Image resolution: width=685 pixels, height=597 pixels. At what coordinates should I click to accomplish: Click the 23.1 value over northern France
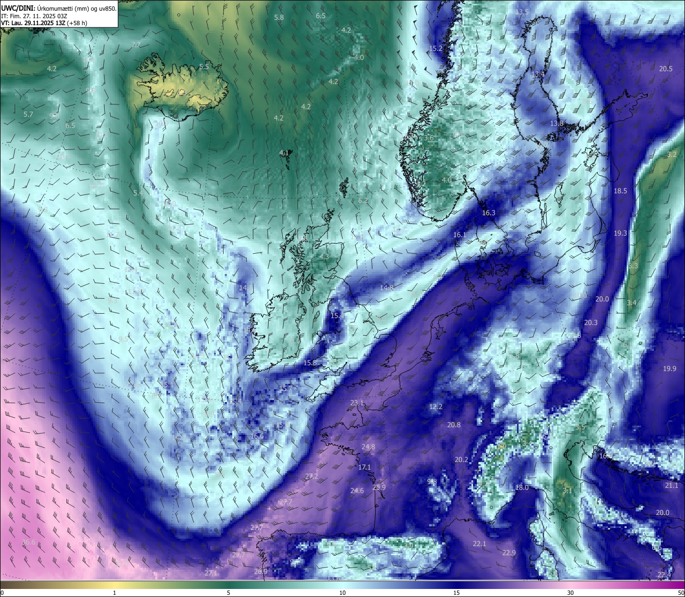(x=357, y=403)
